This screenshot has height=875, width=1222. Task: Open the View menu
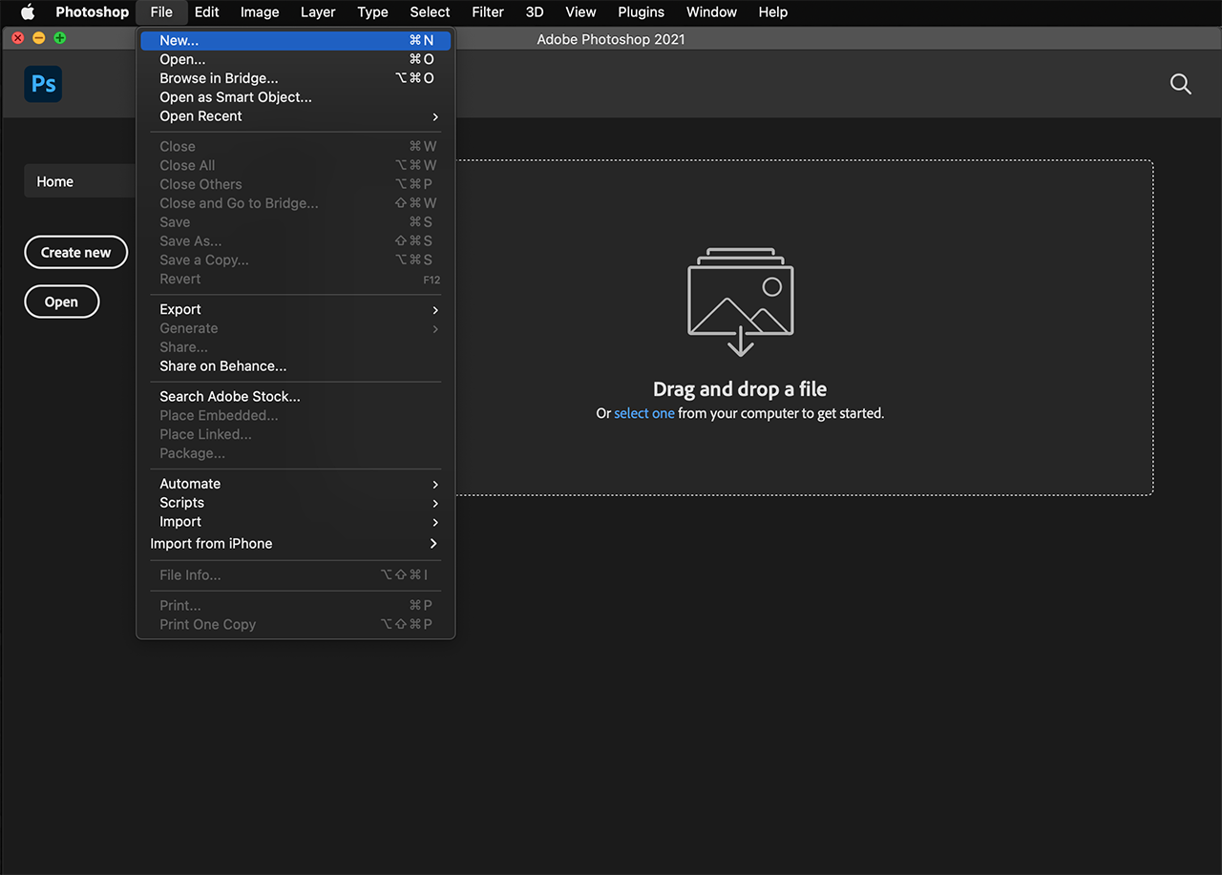click(580, 12)
